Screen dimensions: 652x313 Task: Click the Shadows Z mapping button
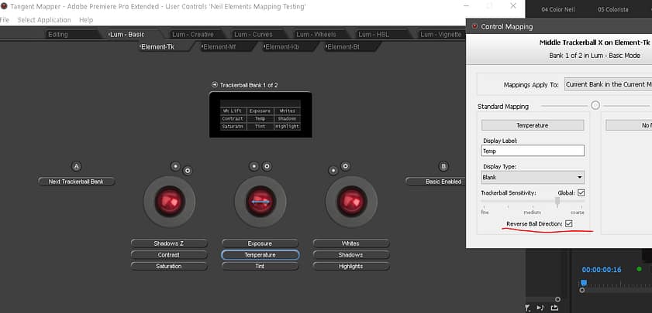click(169, 243)
